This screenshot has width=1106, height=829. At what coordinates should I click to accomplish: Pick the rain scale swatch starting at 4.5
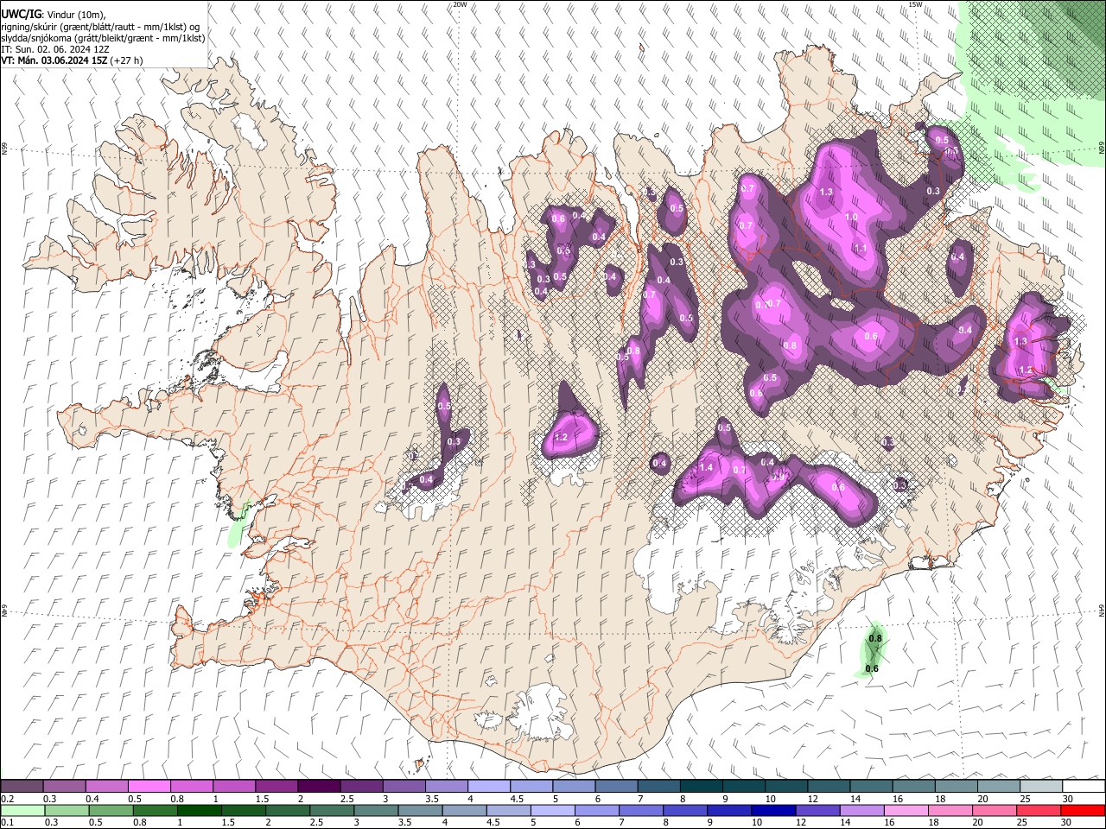tap(508, 810)
